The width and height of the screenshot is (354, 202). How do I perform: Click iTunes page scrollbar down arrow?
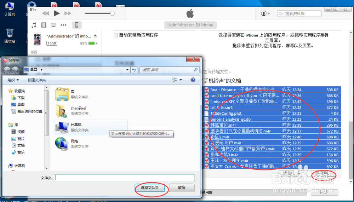point(350,181)
